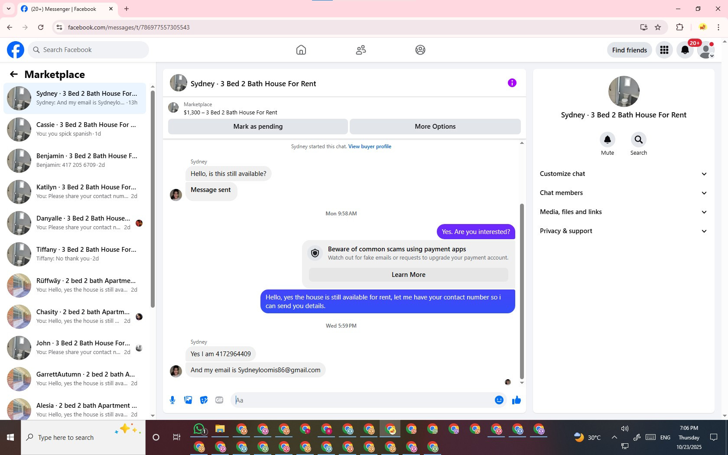Close the Messenger Facebook tab

click(111, 9)
